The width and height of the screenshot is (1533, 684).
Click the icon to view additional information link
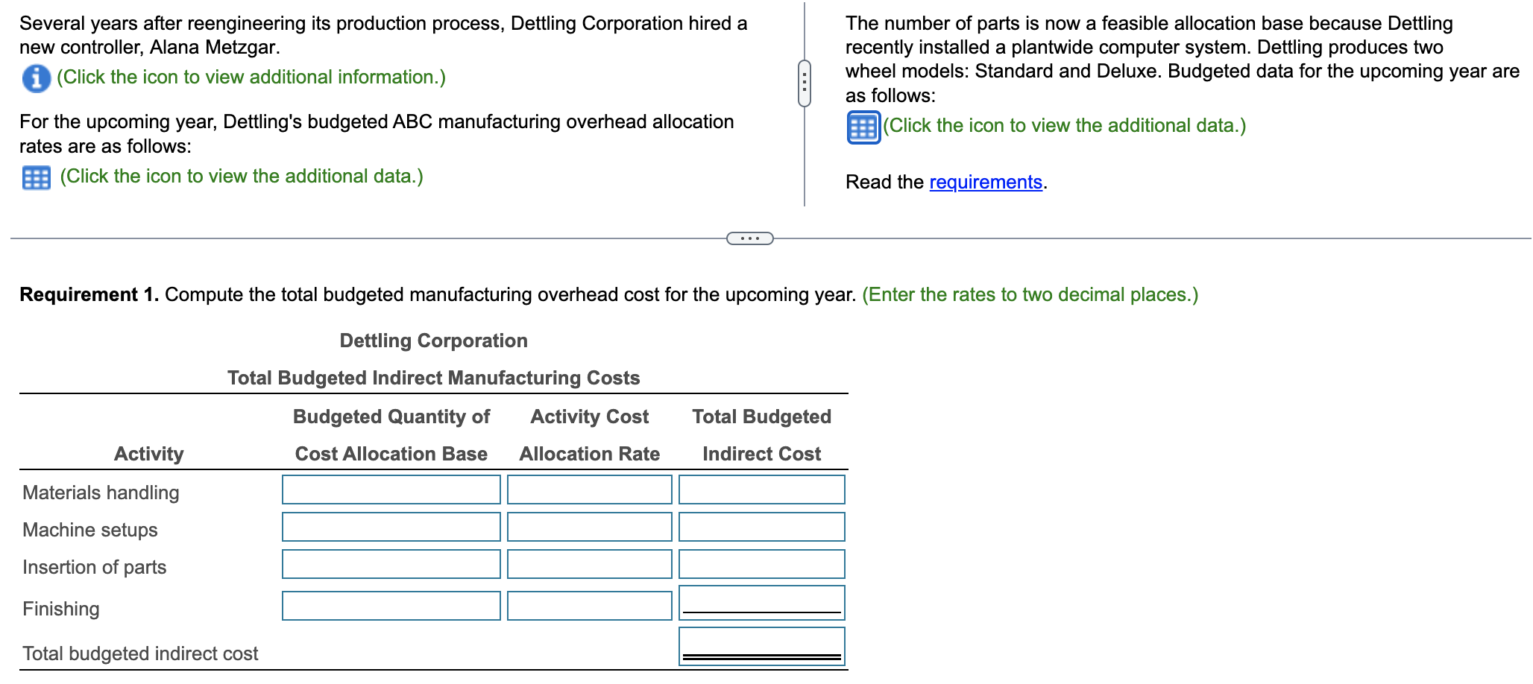(248, 77)
